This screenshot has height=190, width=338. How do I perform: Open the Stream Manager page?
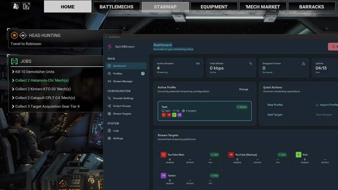click(126, 81)
